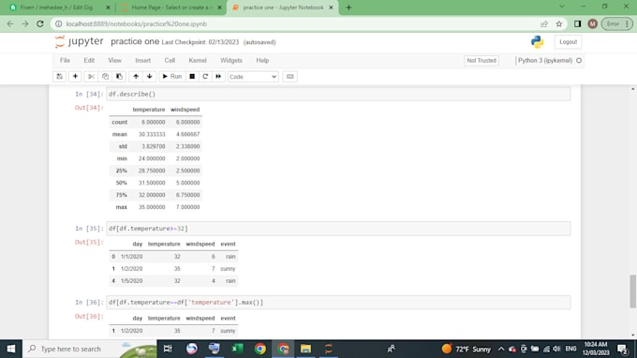Viewport: 637px width, 358px height.
Task: Open the Kernel menu
Action: tap(198, 61)
